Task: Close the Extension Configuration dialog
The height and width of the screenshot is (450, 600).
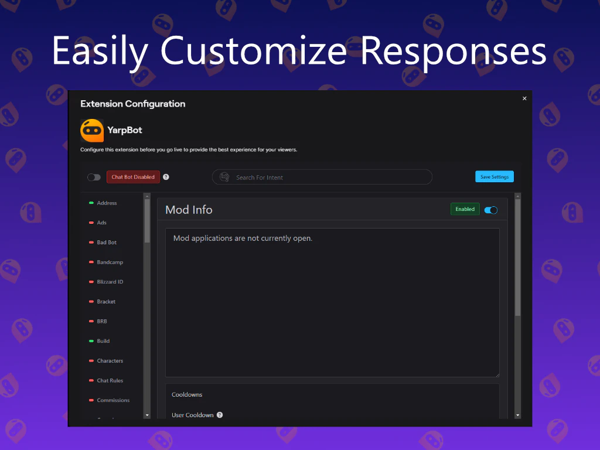Action: 524,98
